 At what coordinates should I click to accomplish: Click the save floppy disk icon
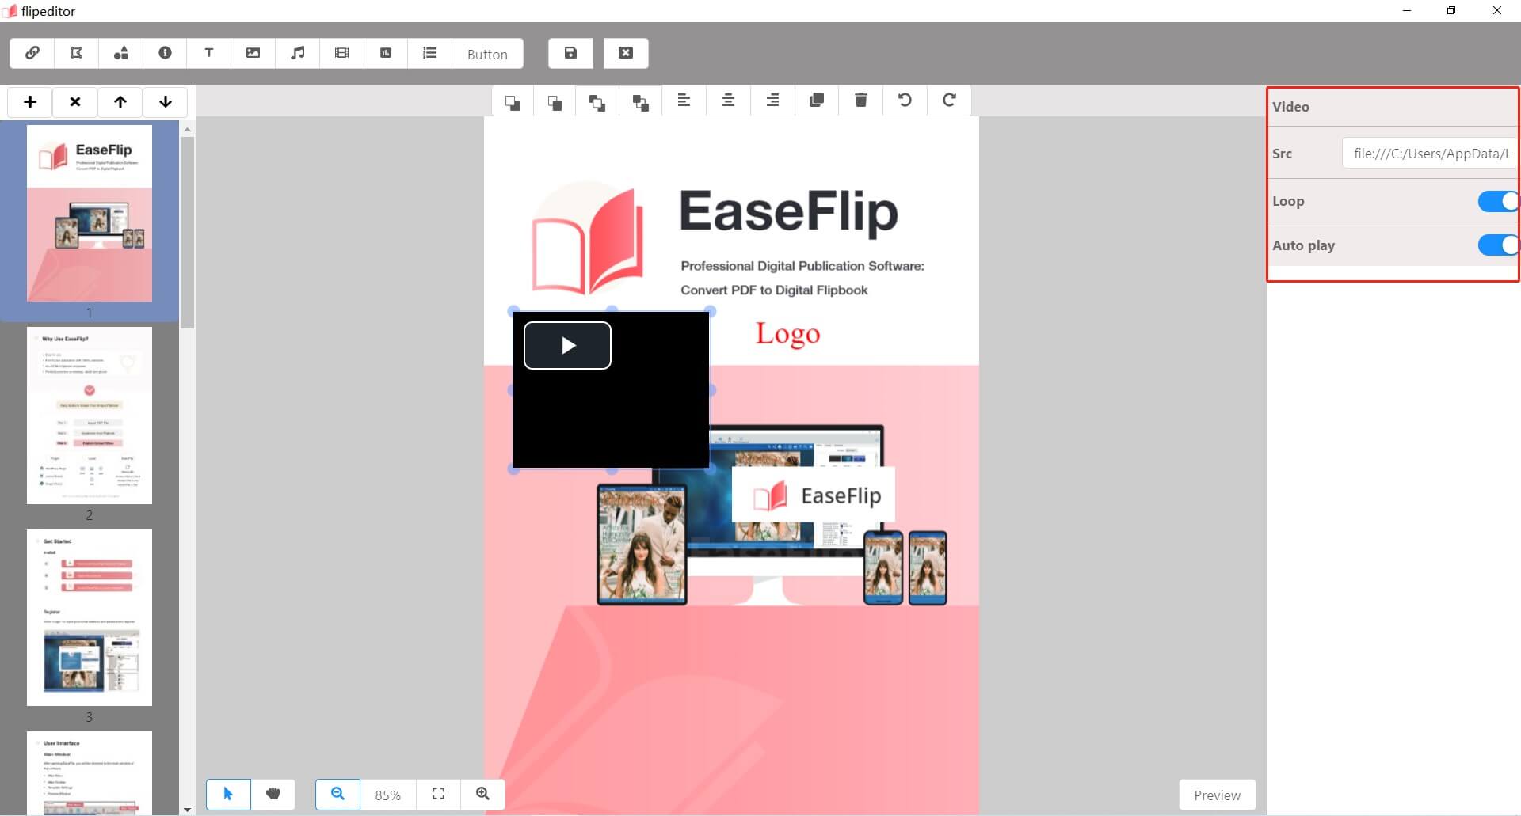point(570,53)
